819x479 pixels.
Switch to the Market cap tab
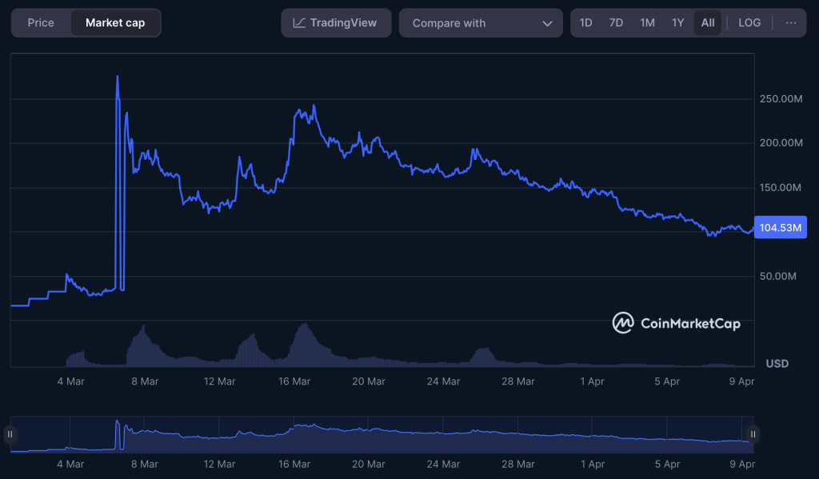pos(116,22)
